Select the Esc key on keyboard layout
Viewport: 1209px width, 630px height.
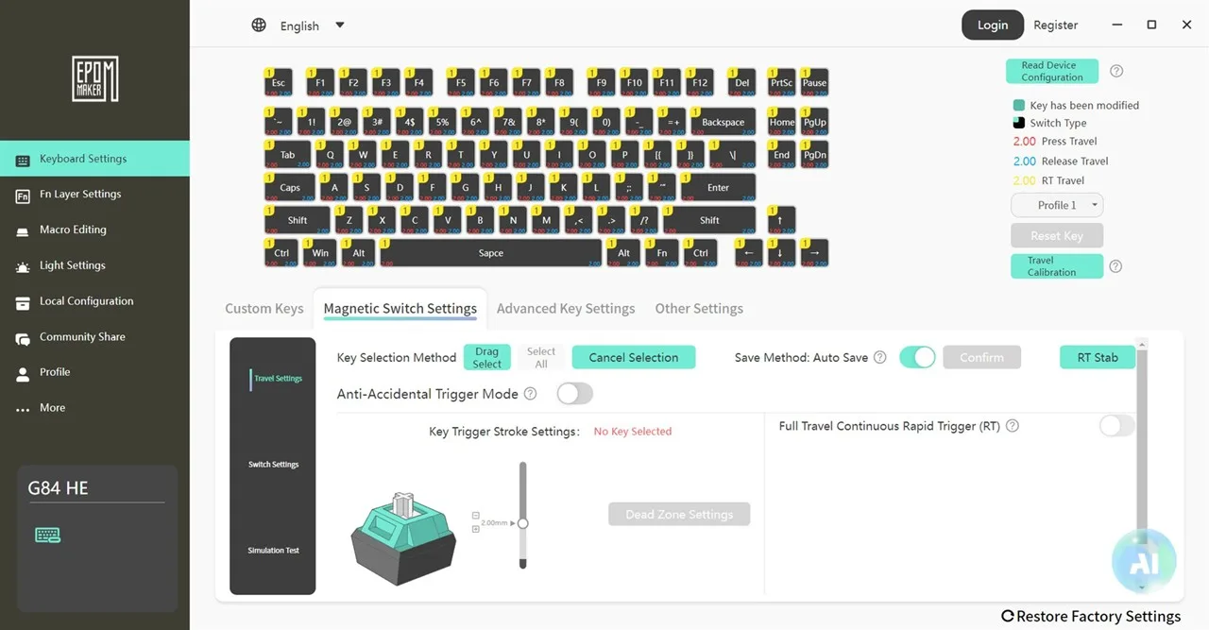tap(279, 82)
